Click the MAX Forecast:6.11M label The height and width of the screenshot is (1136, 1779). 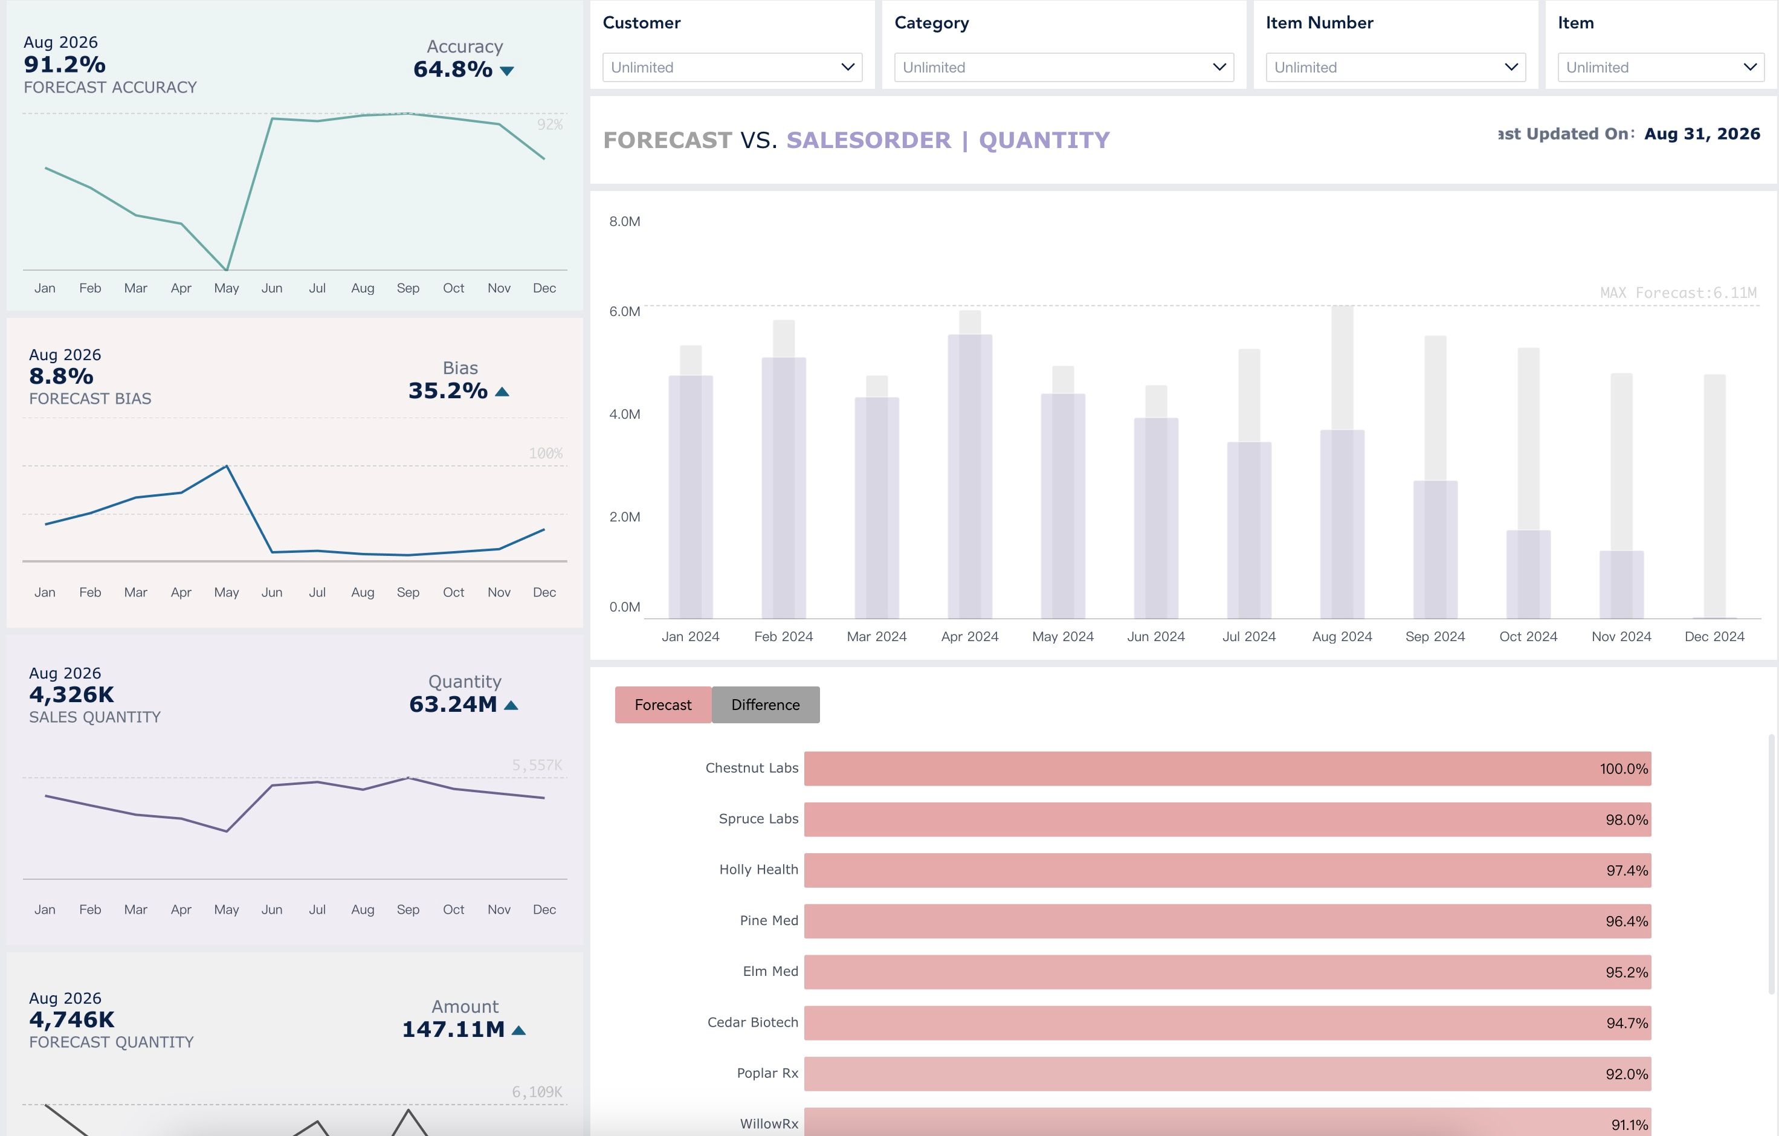pos(1679,292)
